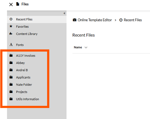Open Online Template Editor breadcrumb link
The image size is (150, 119).
pyautogui.click(x=95, y=20)
